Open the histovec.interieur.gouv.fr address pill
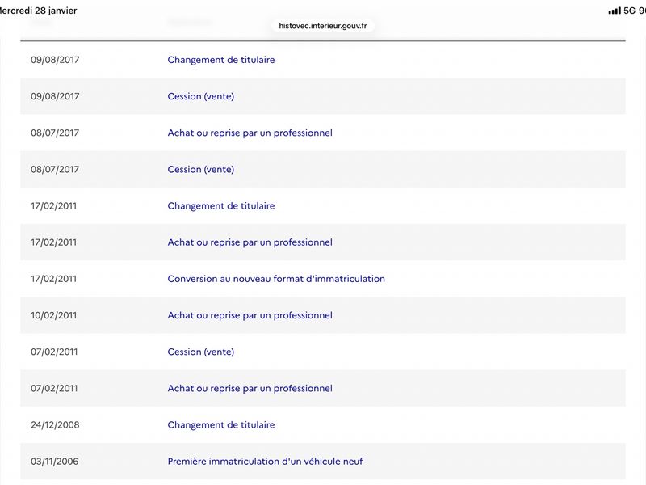Image resolution: width=646 pixels, height=485 pixels. [322, 26]
